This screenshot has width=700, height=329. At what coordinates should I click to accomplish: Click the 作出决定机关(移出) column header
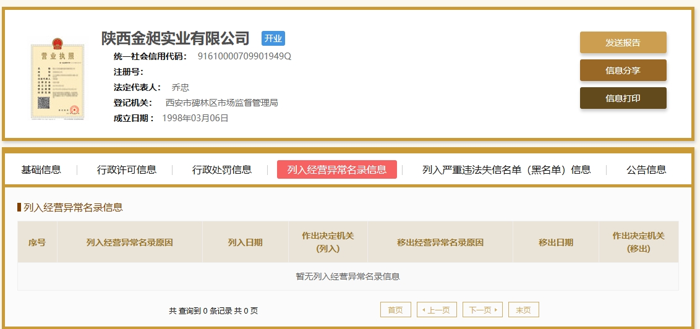[x=638, y=242]
